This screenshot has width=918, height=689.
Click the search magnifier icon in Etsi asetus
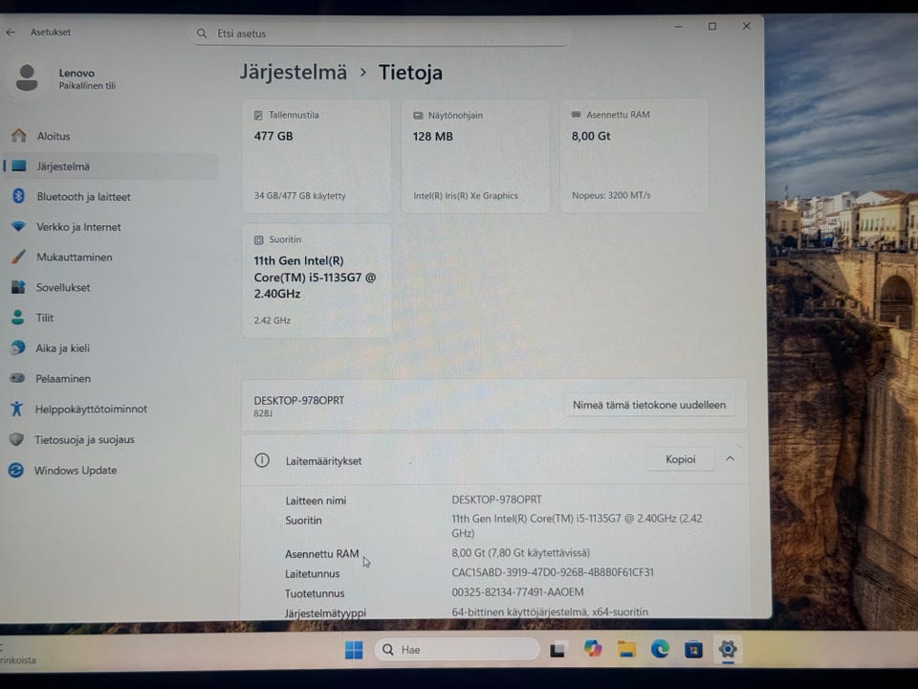coord(202,33)
